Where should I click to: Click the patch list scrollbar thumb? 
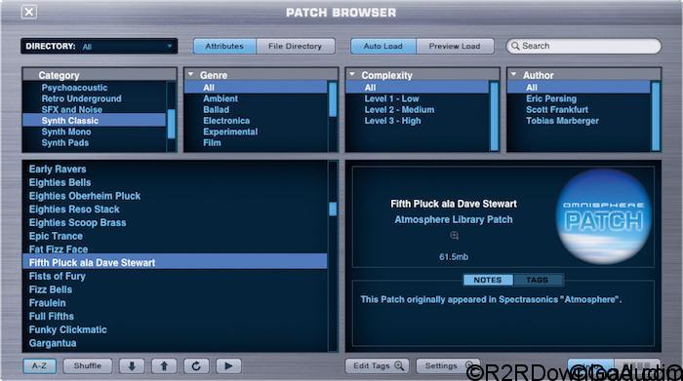(x=333, y=209)
